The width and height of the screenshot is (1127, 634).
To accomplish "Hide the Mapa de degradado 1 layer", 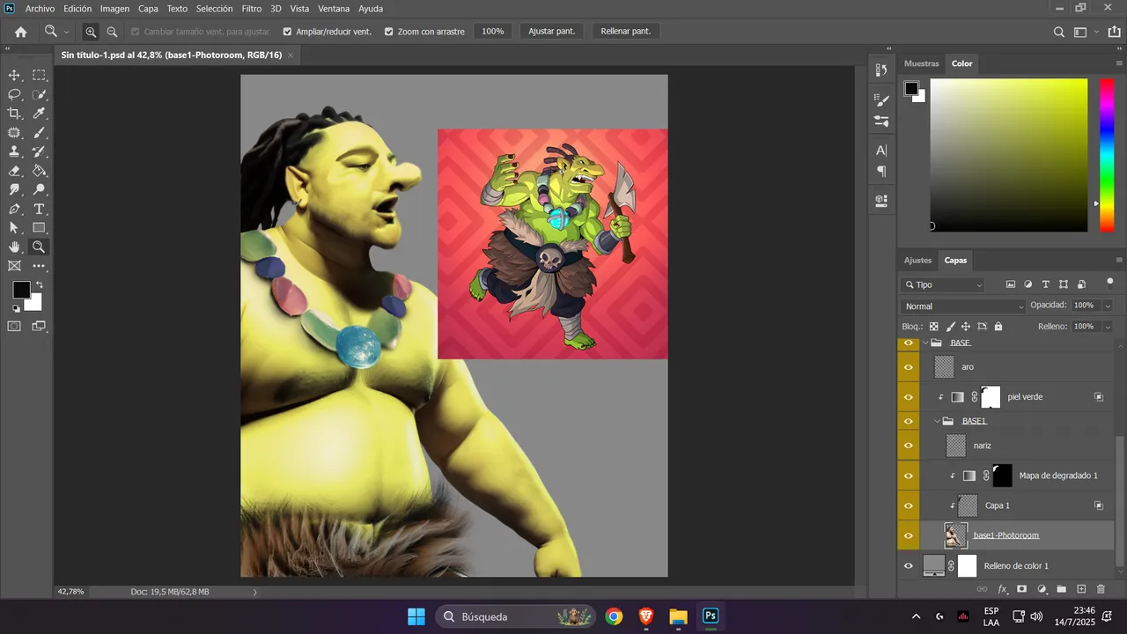I will pos(909,475).
